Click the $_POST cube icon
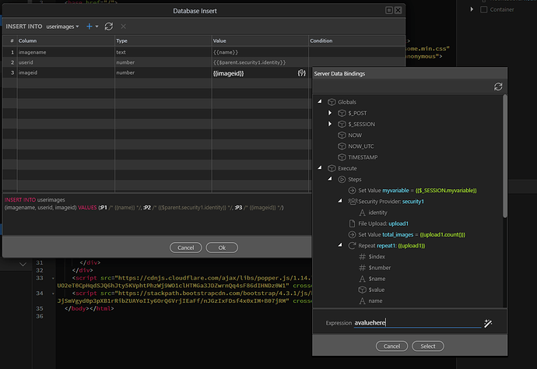Viewport: 537px width, 369px height. point(342,113)
